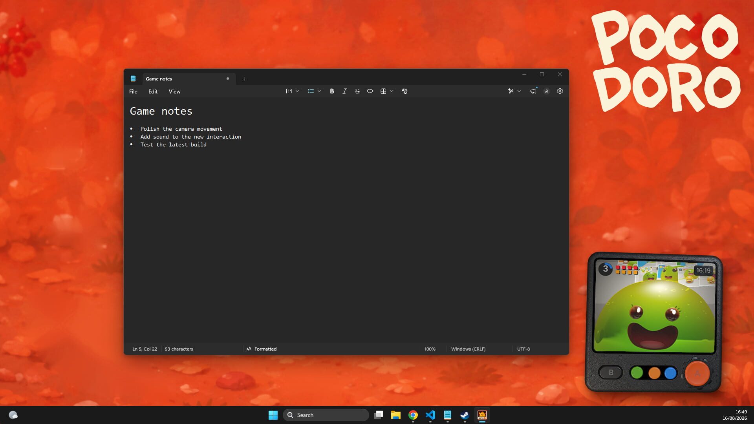The width and height of the screenshot is (754, 424).
Task: Maximize the Notepad window
Action: tap(542, 74)
